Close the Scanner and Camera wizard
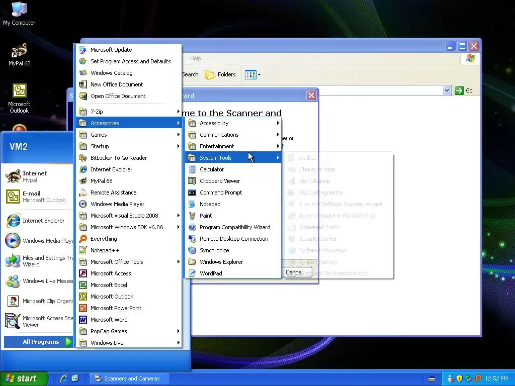The width and height of the screenshot is (515, 386). [x=311, y=95]
